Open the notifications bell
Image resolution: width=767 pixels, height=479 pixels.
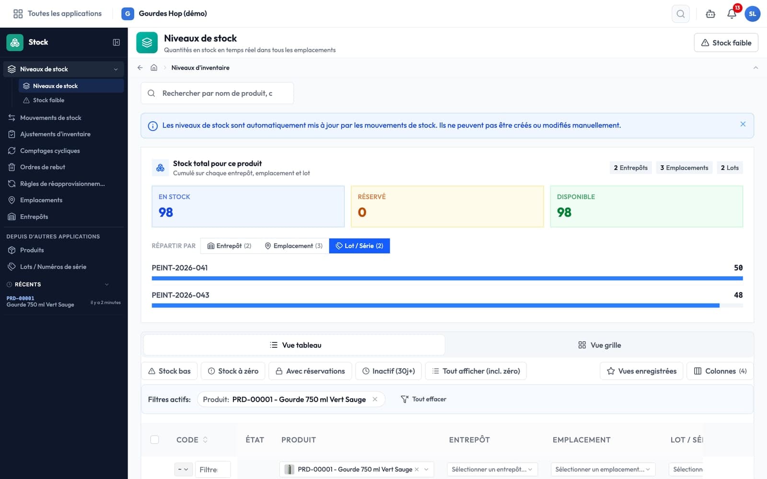(x=732, y=14)
